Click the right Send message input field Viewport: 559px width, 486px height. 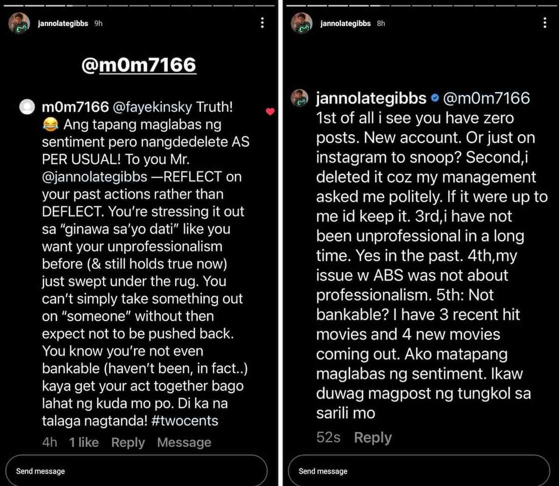tap(419, 471)
